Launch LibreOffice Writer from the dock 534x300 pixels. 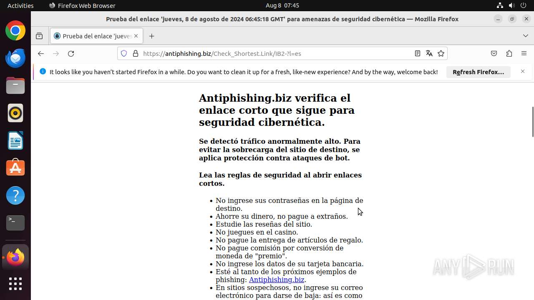point(15,140)
